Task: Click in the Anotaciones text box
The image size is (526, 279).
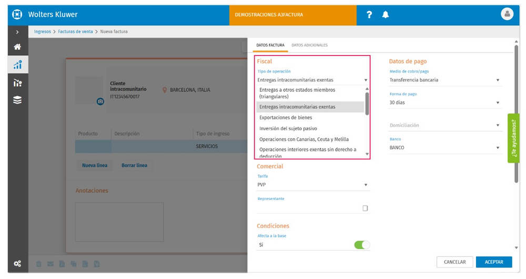Action: [x=119, y=222]
